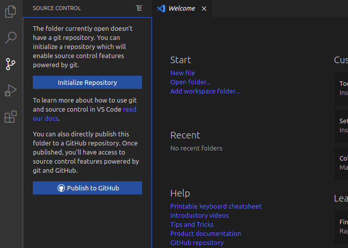Open the Extensions view icon

11,117
